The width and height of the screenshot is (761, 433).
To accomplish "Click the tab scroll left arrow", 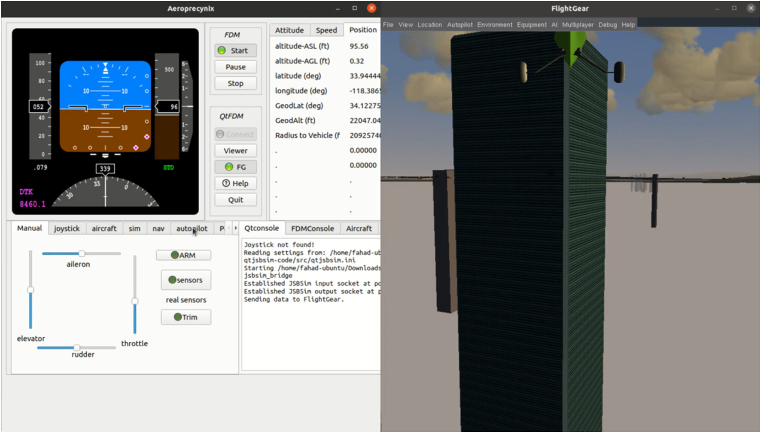I will 228,228.
